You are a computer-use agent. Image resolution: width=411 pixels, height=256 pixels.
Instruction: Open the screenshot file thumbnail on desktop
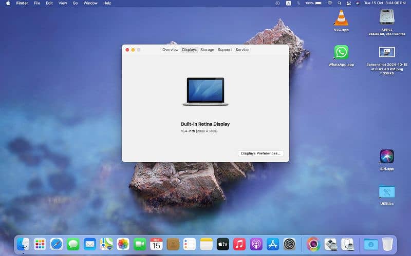click(386, 52)
